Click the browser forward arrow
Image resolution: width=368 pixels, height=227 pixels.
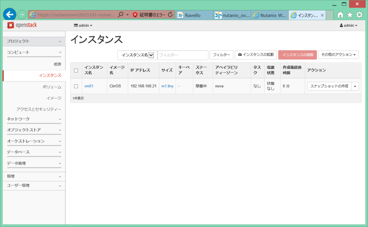pyautogui.click(x=22, y=15)
